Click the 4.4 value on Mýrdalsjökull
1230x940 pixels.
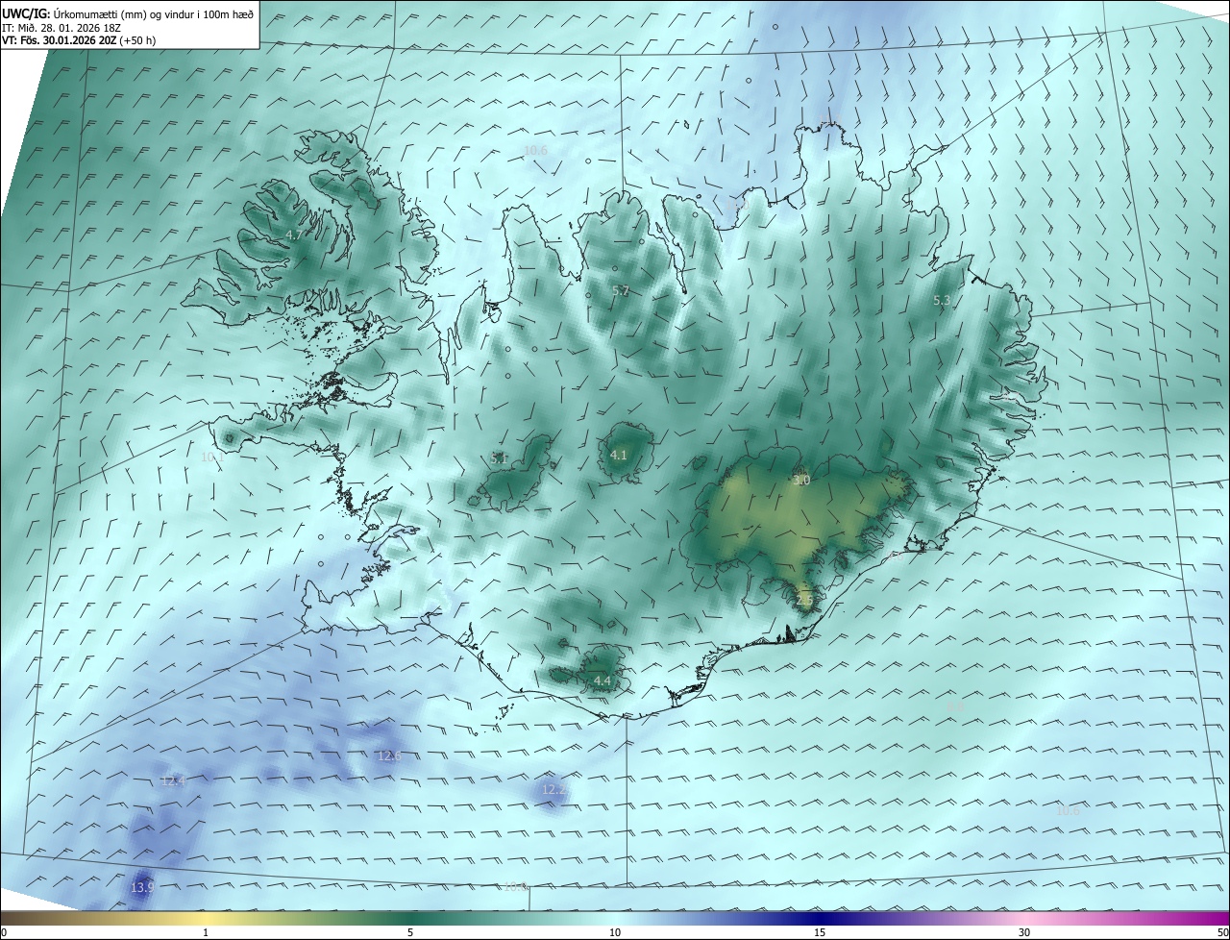pos(603,680)
